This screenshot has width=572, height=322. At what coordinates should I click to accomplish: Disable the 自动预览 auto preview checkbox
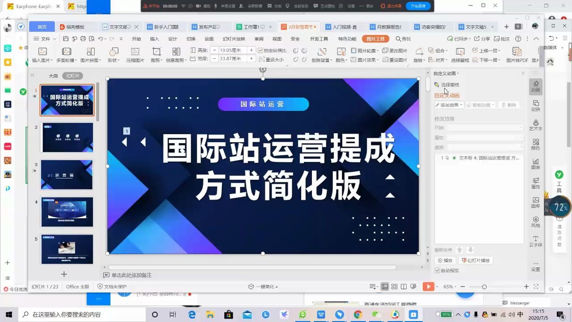click(437, 270)
